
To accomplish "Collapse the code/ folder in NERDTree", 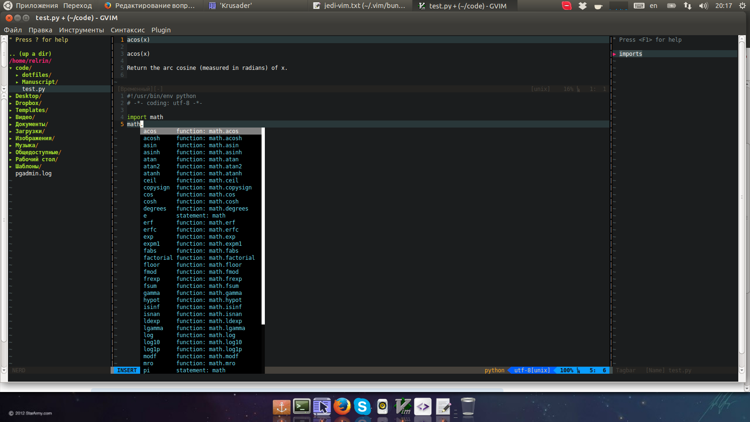I will 11,68.
